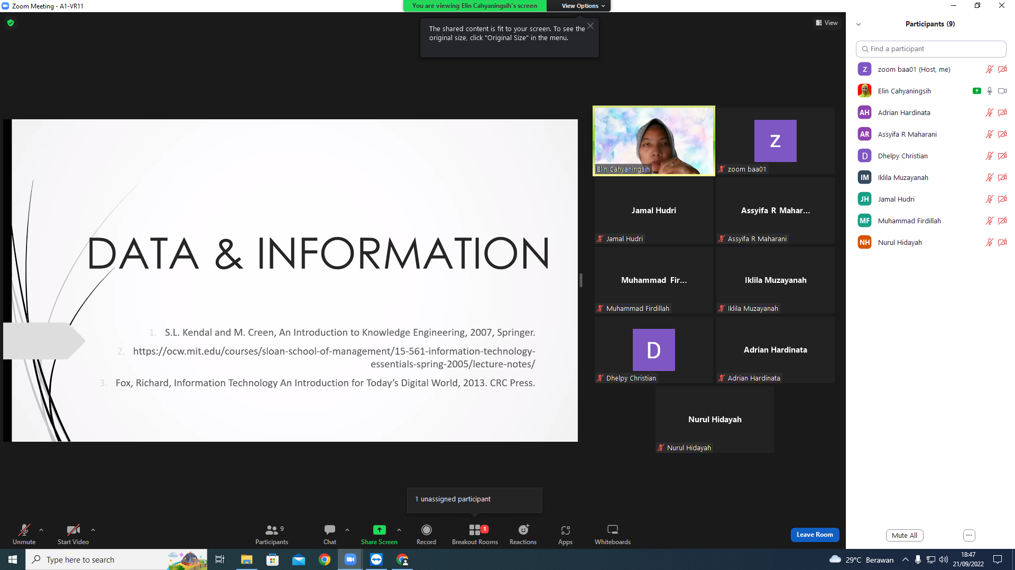Open TeamViewer from the taskbar
The image size is (1015, 570).
click(376, 559)
